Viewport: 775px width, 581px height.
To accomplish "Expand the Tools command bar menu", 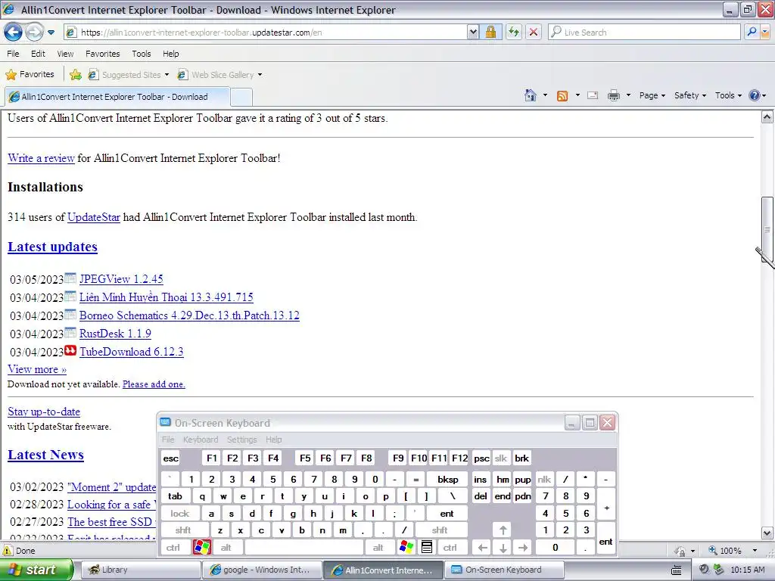I will coord(728,95).
